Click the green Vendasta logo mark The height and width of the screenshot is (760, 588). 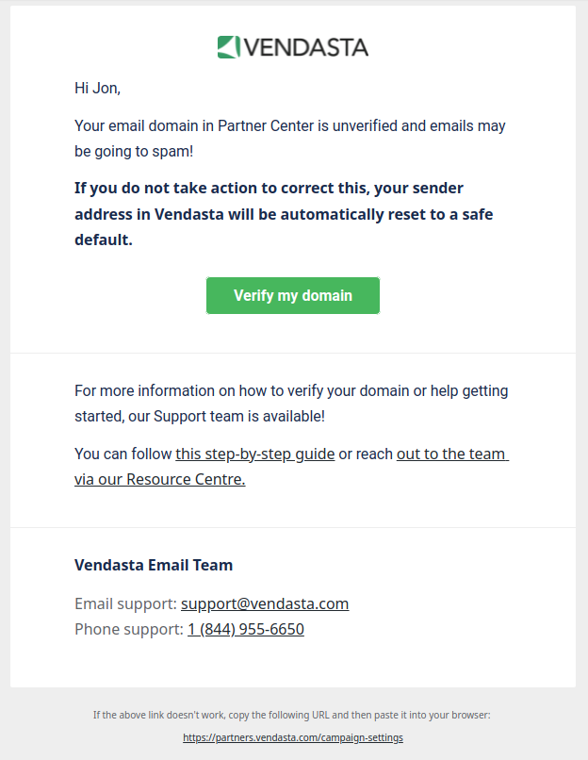229,47
